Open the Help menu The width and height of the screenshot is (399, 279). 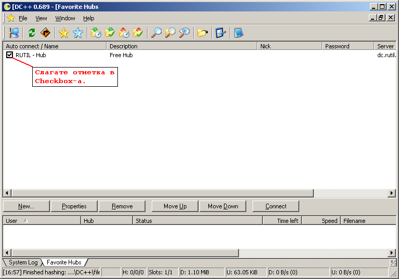pos(88,18)
